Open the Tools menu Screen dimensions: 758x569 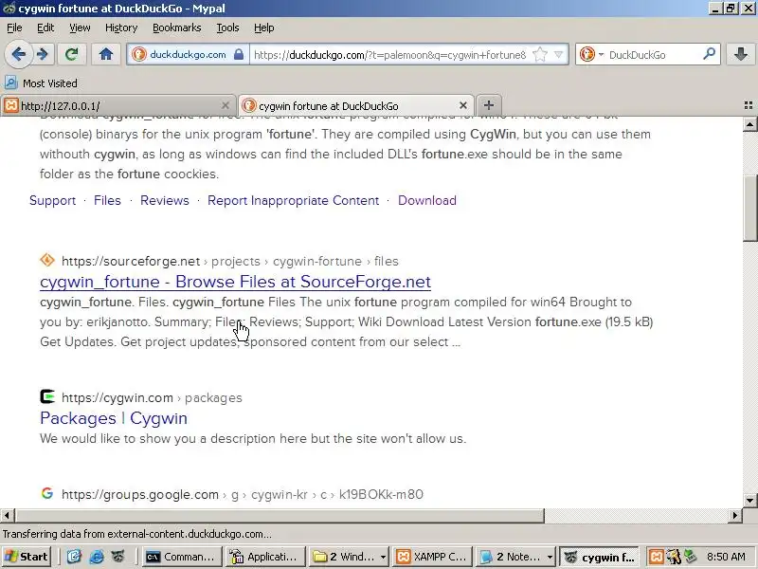tap(227, 28)
